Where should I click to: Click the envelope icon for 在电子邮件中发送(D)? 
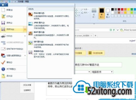(x=3, y=49)
